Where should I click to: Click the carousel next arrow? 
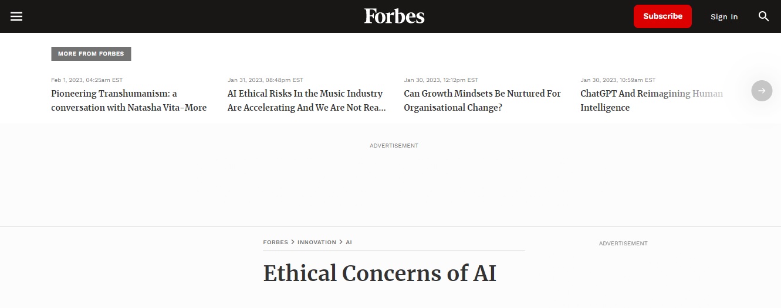click(762, 91)
